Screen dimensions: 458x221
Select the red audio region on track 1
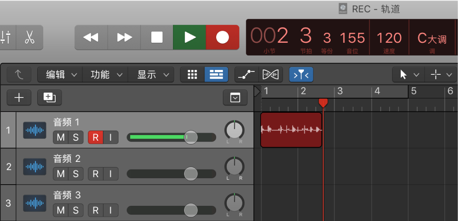(291, 130)
